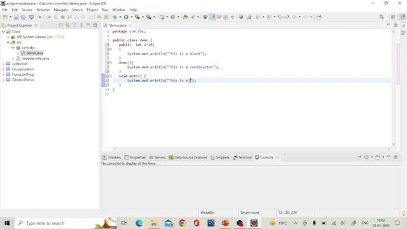The height and width of the screenshot is (229, 407).
Task: Click Last Edit Location arrow icon
Action: [280, 17]
